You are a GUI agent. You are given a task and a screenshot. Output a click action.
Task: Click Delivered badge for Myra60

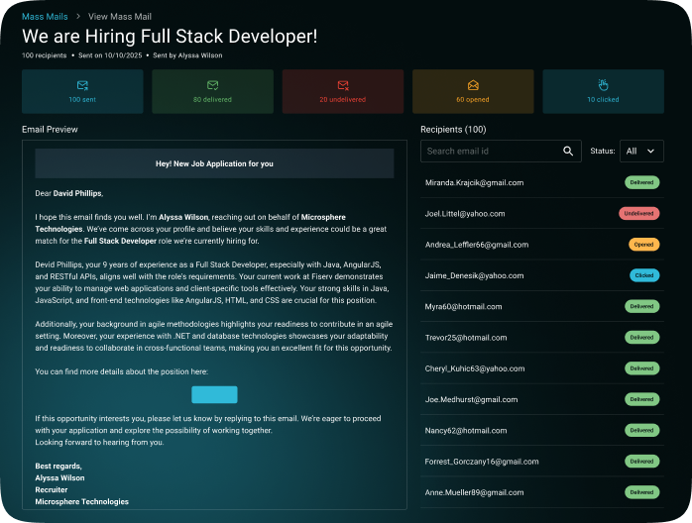tap(642, 306)
